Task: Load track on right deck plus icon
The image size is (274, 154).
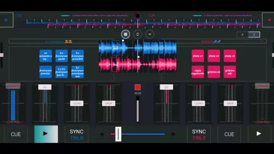Action: point(268,20)
